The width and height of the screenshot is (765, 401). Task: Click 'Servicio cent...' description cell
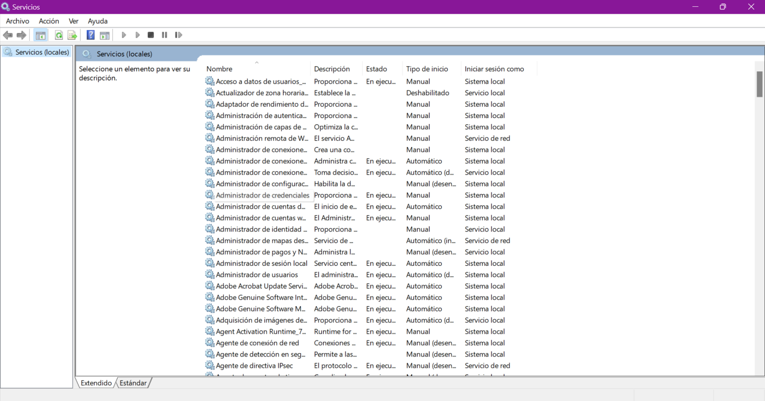[x=335, y=263]
